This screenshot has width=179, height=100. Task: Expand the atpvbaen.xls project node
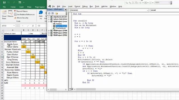click(49, 17)
